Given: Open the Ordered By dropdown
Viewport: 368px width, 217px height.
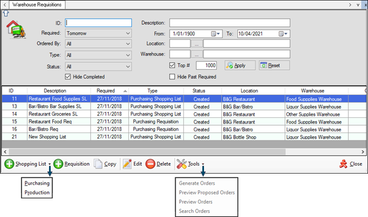Looking at the screenshot, I should point(98,44).
